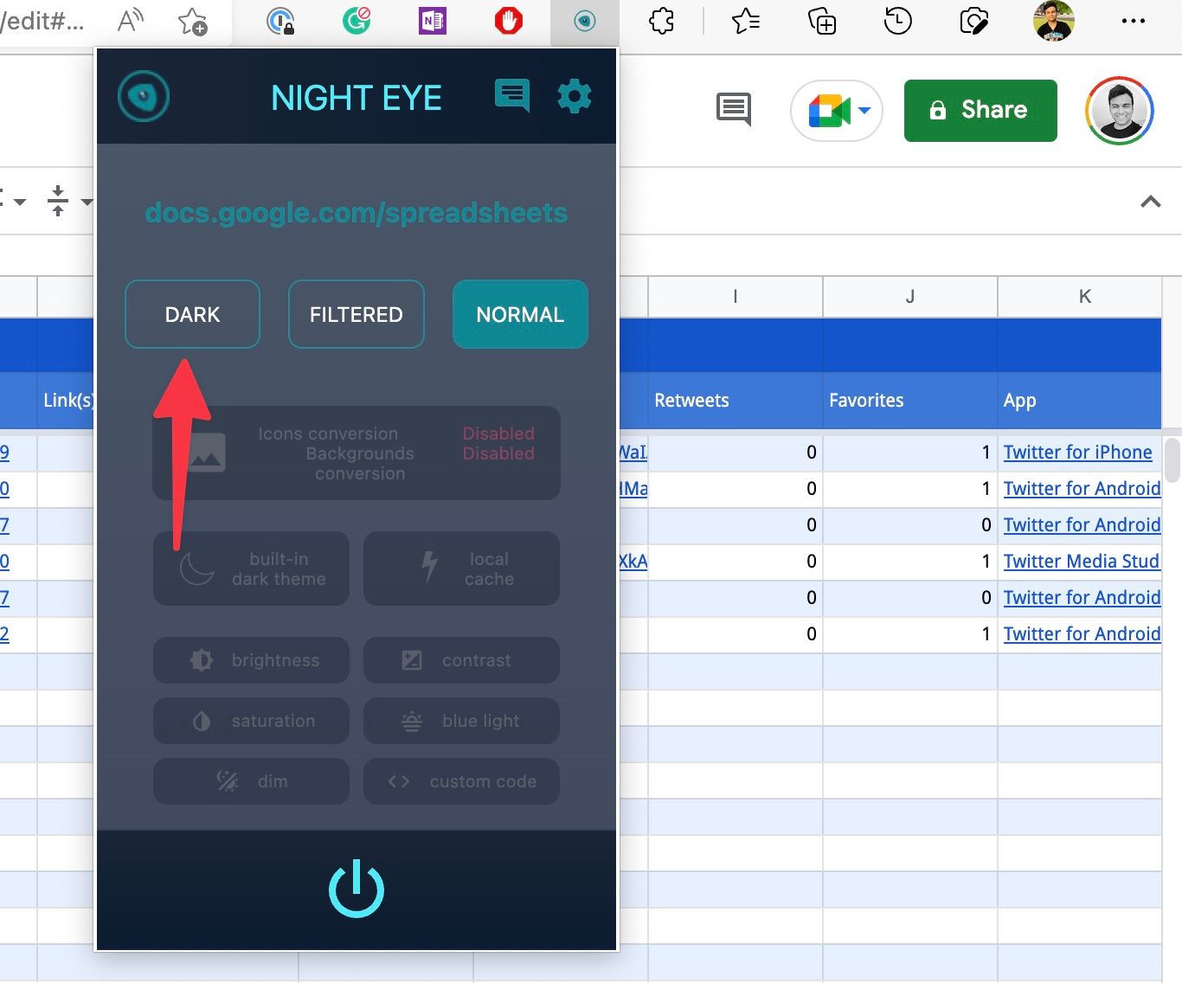Open the Night Eye feedback chat icon
Image resolution: width=1182 pixels, height=983 pixels.
tap(511, 96)
